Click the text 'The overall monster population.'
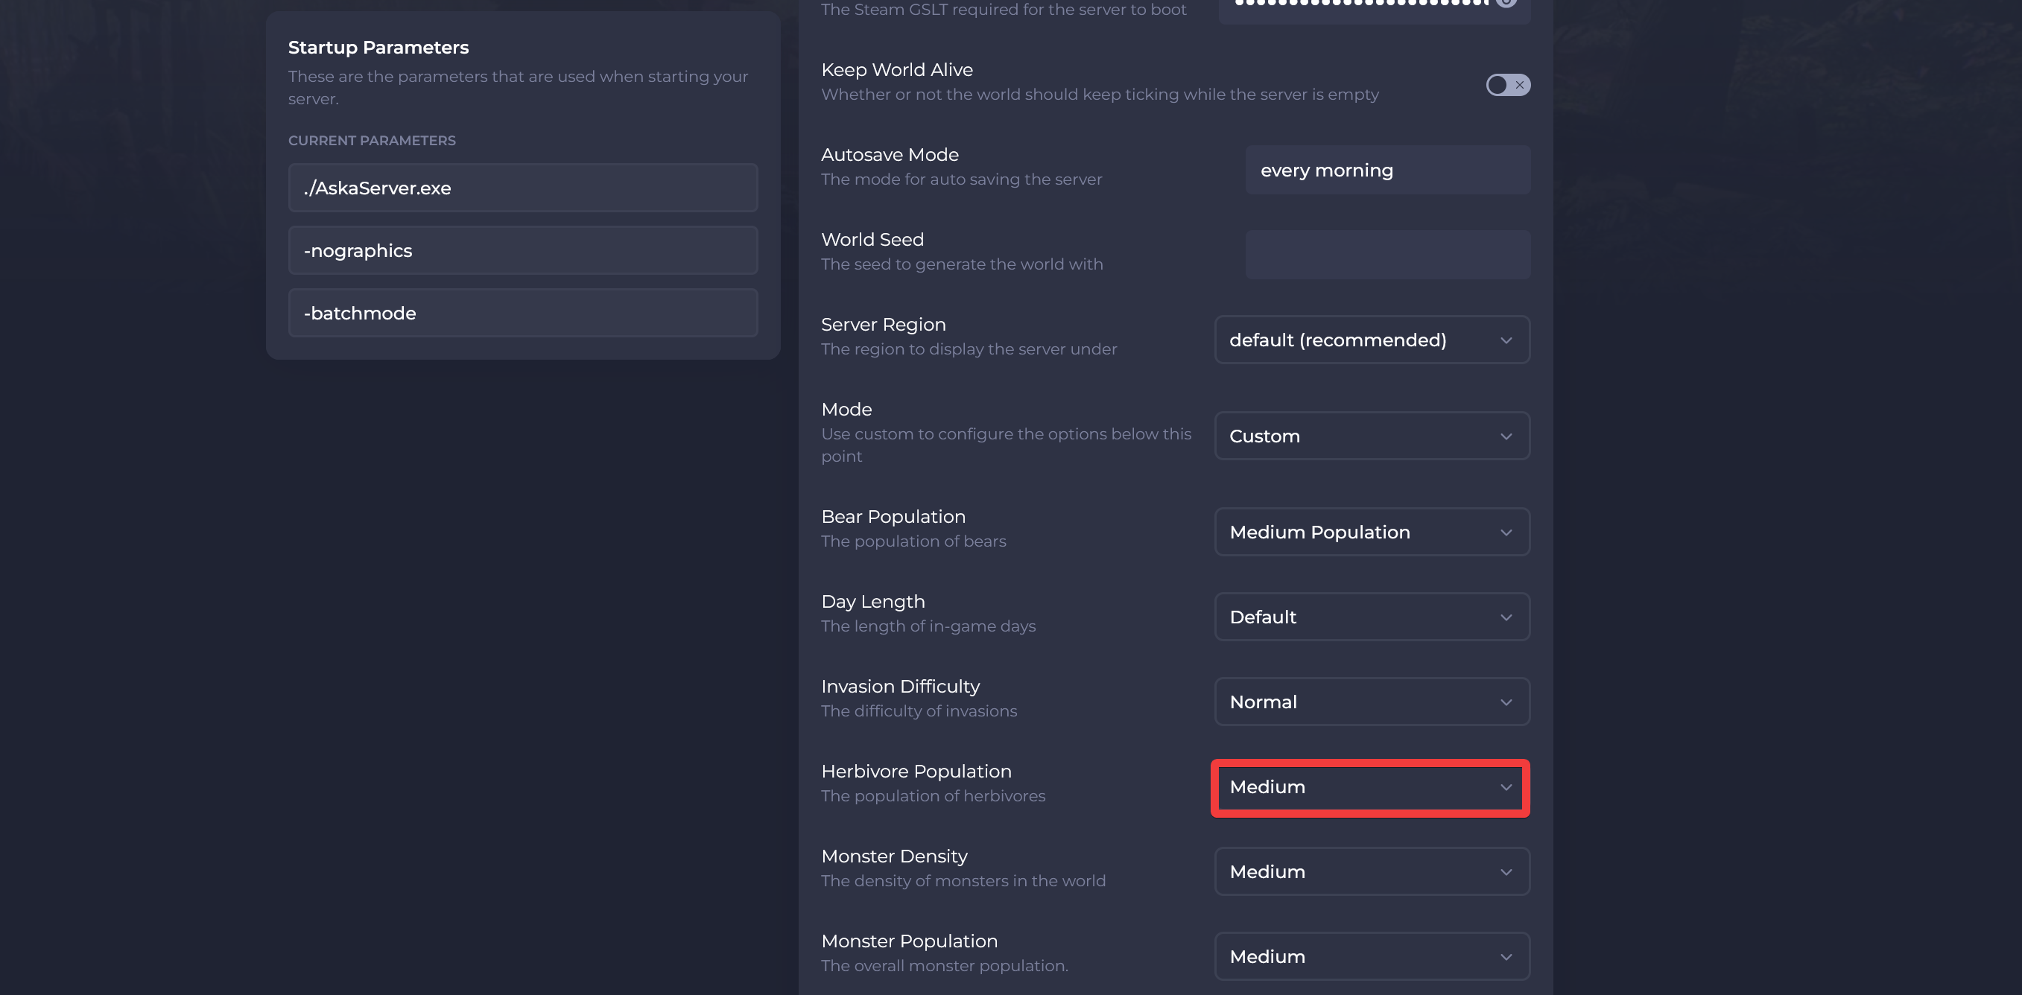This screenshot has width=2022, height=995. click(x=944, y=966)
